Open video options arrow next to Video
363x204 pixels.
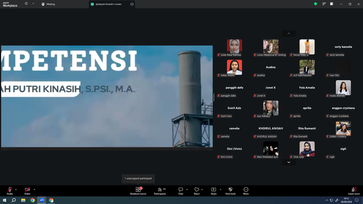[34, 189]
